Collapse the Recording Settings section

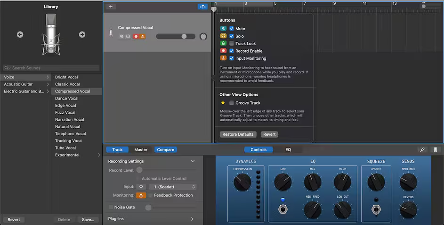[193, 161]
